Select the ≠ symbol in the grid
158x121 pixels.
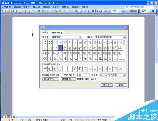coord(75,43)
